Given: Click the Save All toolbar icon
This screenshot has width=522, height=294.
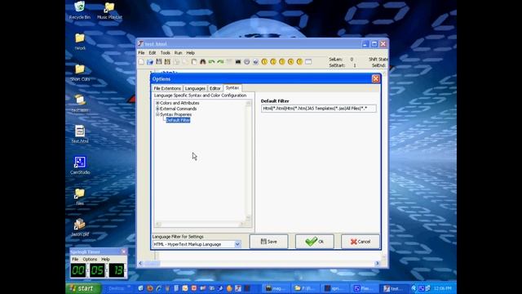Looking at the screenshot, I should (167, 62).
